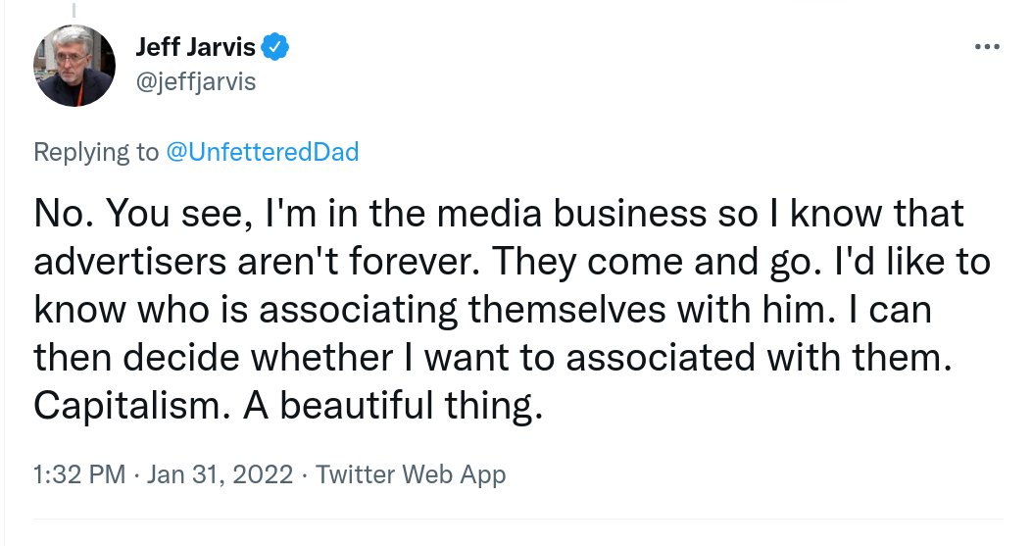
Task: Click the first line of the tweet text
Action: (499, 213)
